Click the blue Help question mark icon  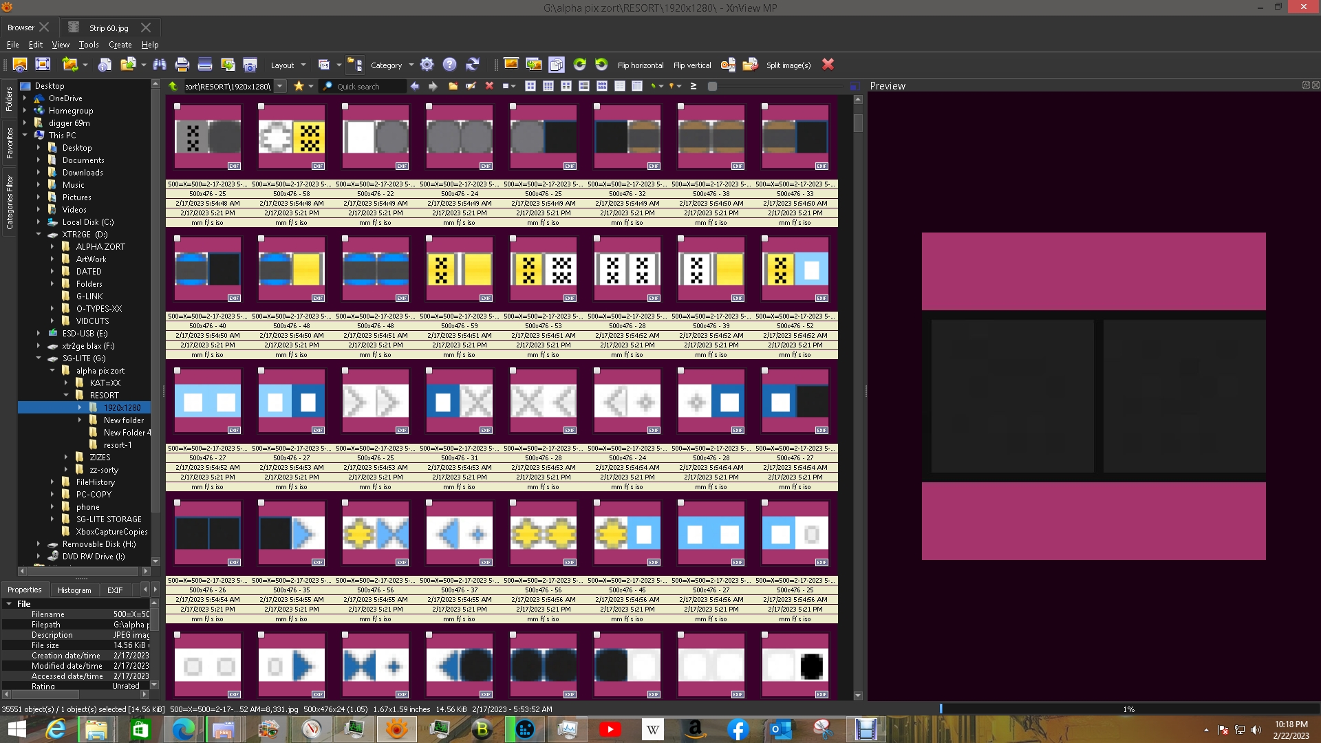click(449, 65)
